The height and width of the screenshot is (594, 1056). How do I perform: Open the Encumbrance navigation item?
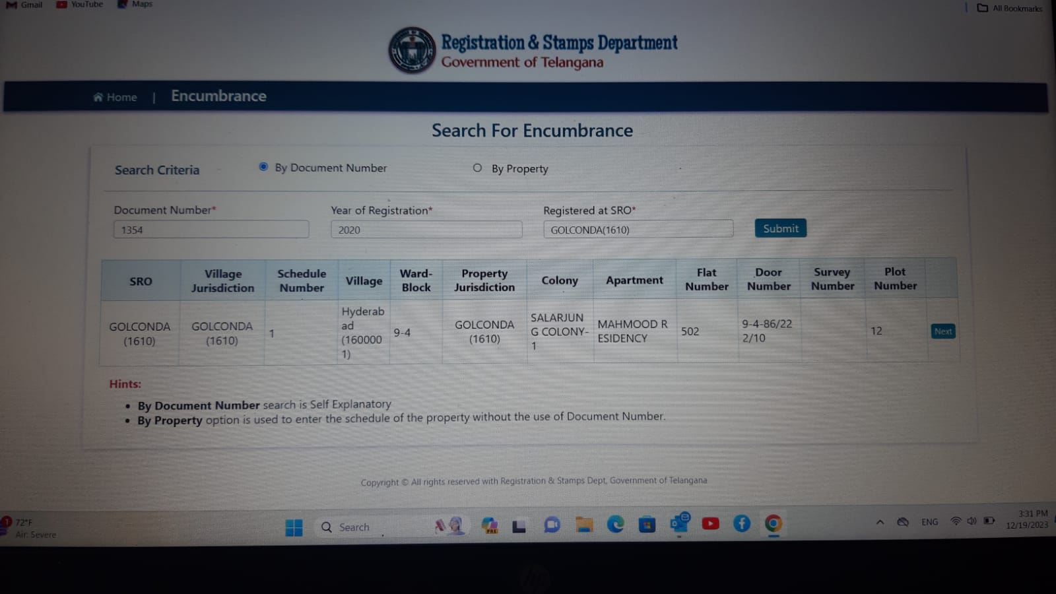pos(218,96)
